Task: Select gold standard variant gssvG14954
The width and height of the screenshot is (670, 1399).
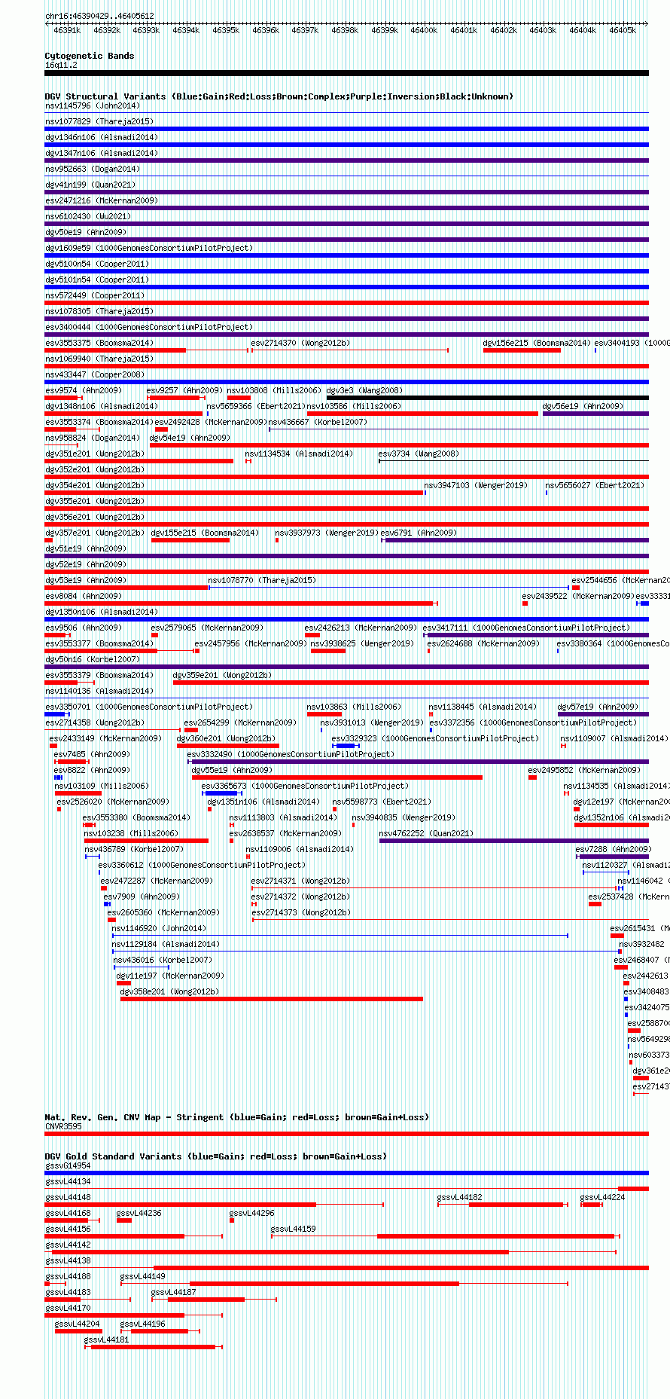Action: tap(346, 1172)
